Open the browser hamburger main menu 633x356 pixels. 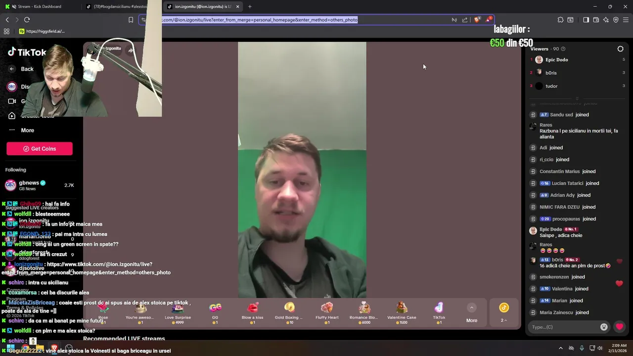pyautogui.click(x=626, y=20)
